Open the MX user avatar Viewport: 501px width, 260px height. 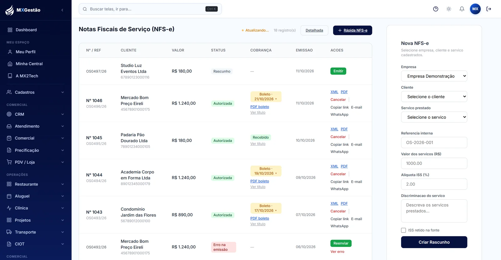[475, 9]
